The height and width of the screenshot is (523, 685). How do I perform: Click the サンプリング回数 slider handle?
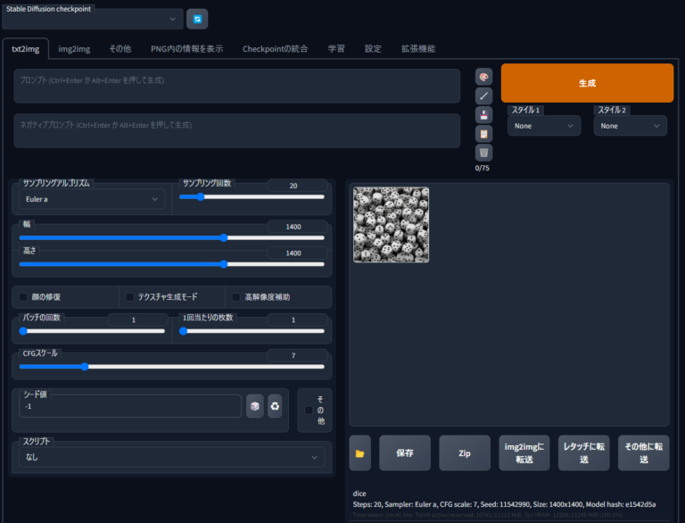201,196
